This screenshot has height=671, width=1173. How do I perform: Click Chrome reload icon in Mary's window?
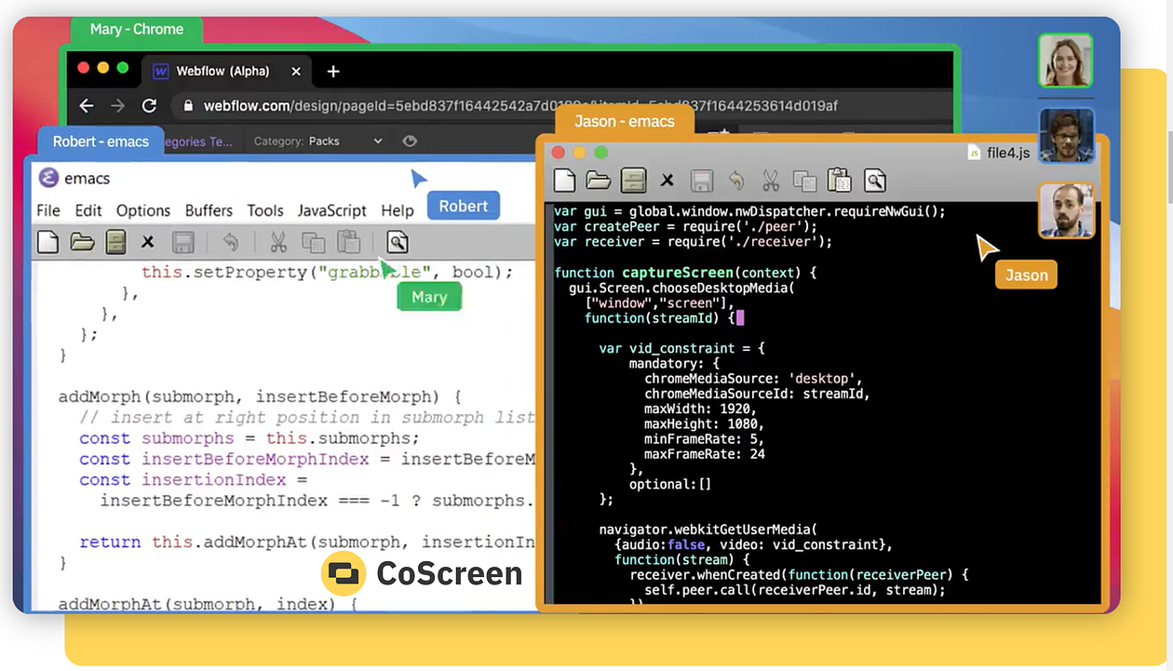click(x=149, y=106)
